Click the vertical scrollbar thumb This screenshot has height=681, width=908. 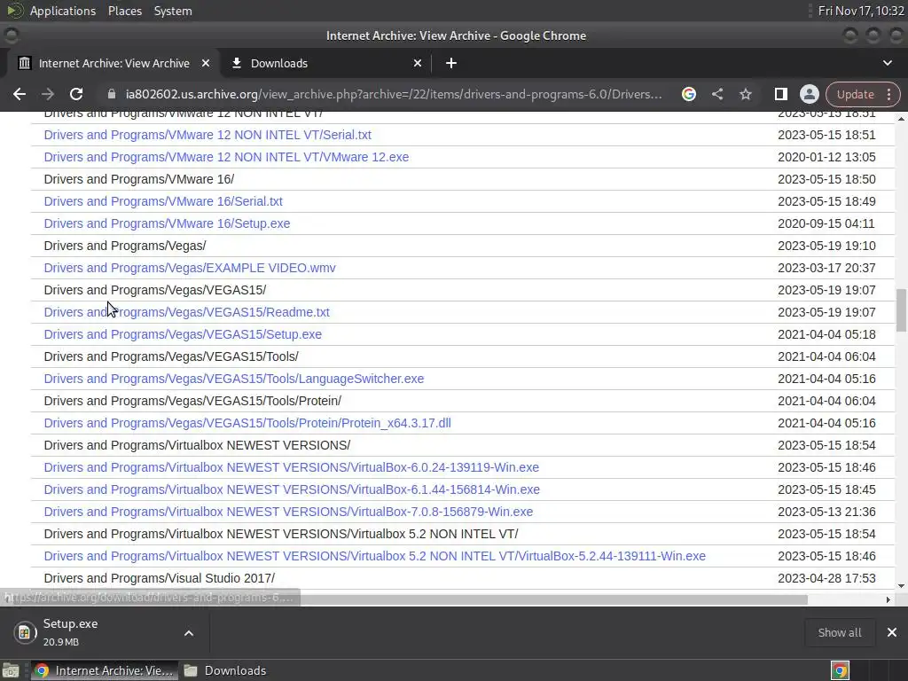[x=901, y=310]
